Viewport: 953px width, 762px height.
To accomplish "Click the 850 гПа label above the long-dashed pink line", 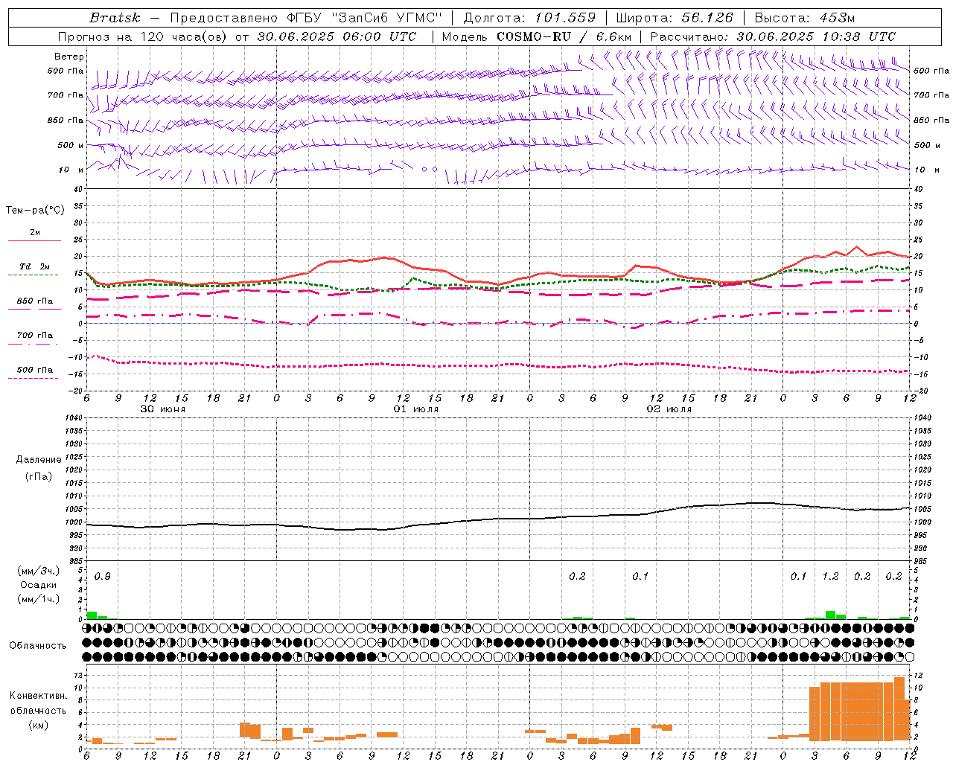I will 35,301.
